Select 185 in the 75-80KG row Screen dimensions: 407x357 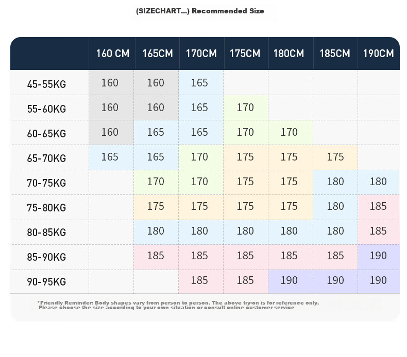click(x=378, y=206)
